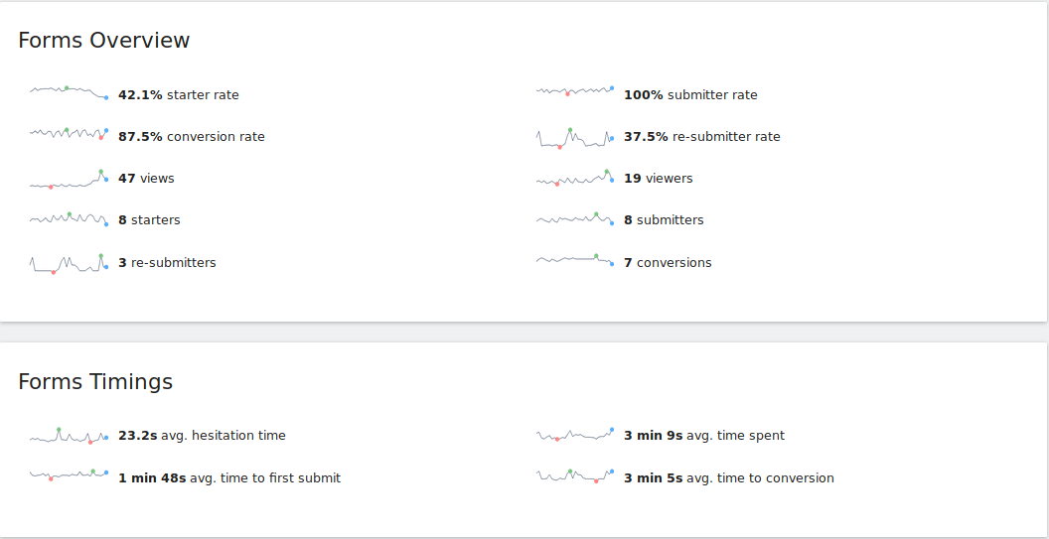Viewport: 1049px width, 539px height.
Task: Click the Forms Overview heading
Action: point(104,41)
